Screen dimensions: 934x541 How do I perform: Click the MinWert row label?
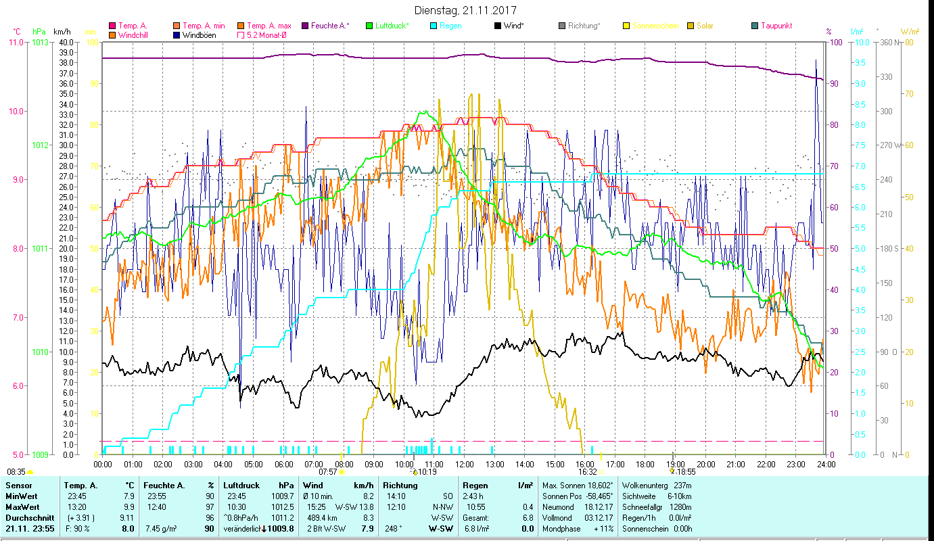tap(21, 496)
